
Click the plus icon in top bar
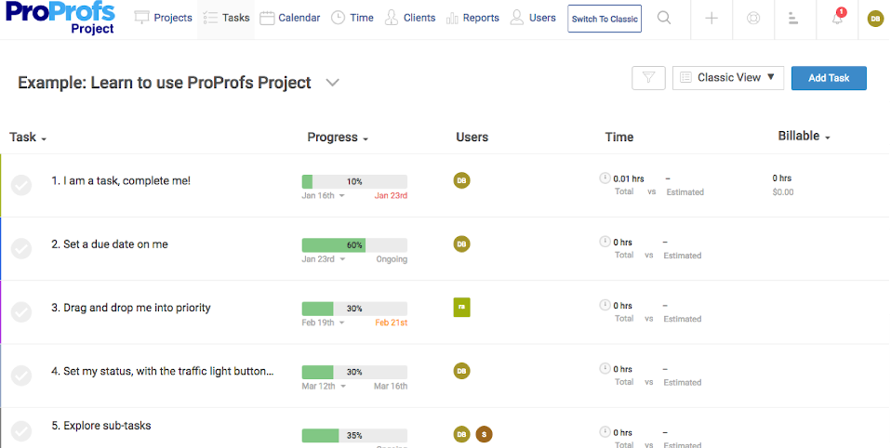point(711,19)
